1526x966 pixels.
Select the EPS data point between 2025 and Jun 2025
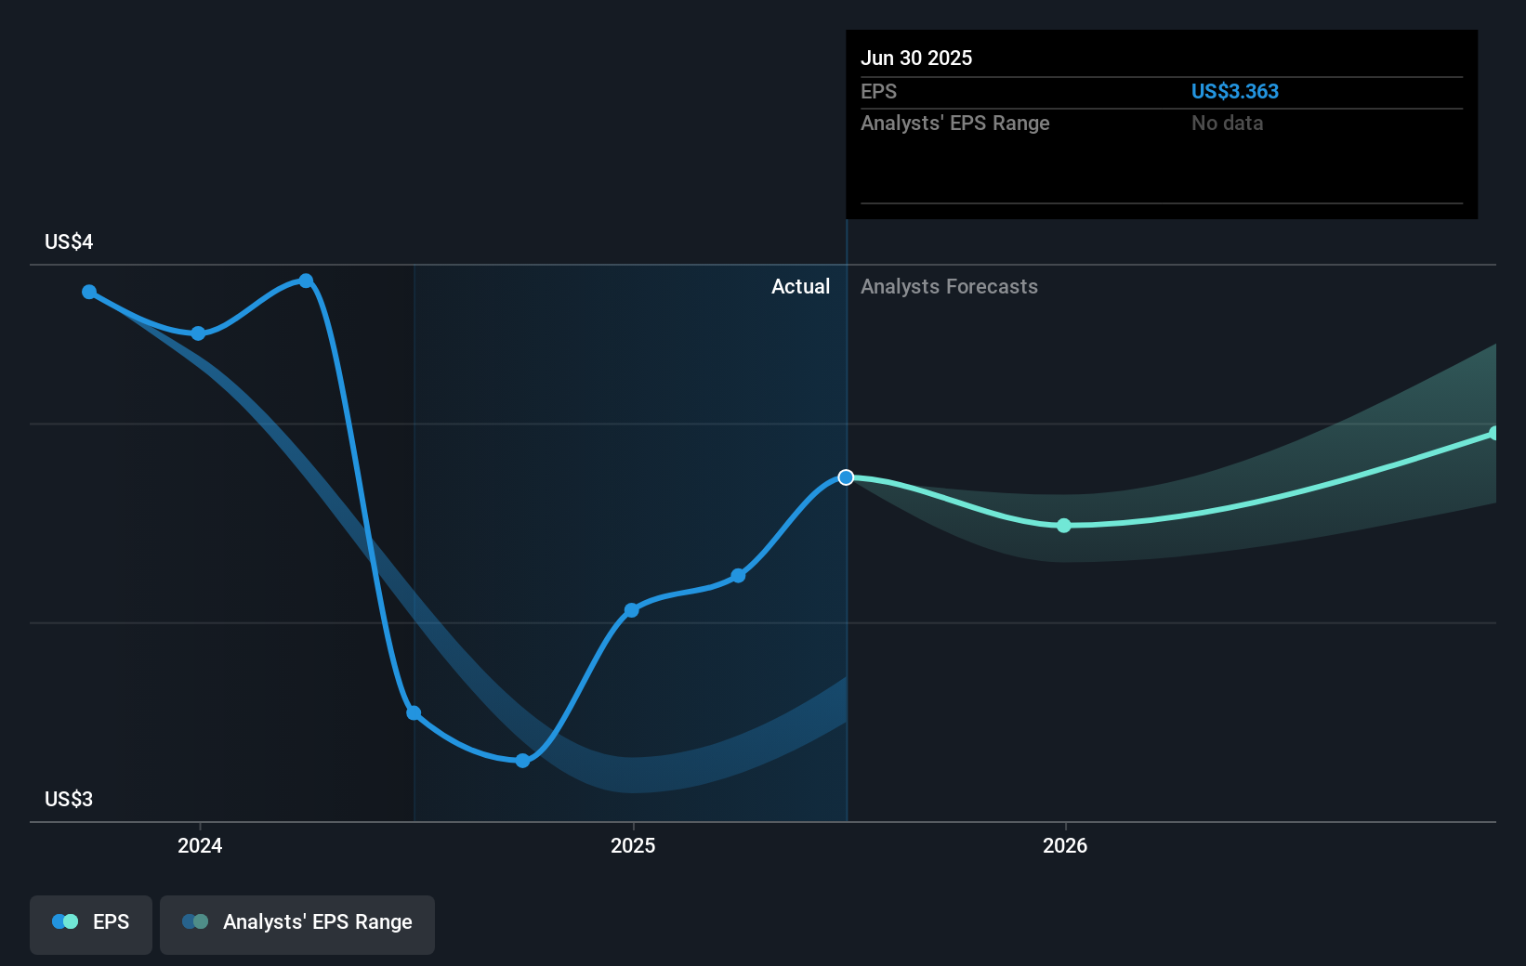[x=738, y=576]
